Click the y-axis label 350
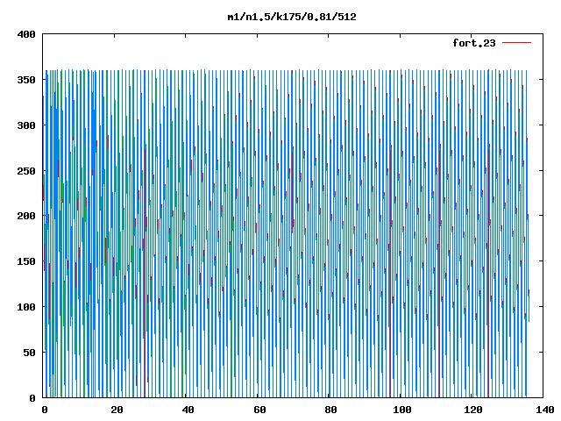Image resolution: width=561 pixels, height=421 pixels. 26,80
